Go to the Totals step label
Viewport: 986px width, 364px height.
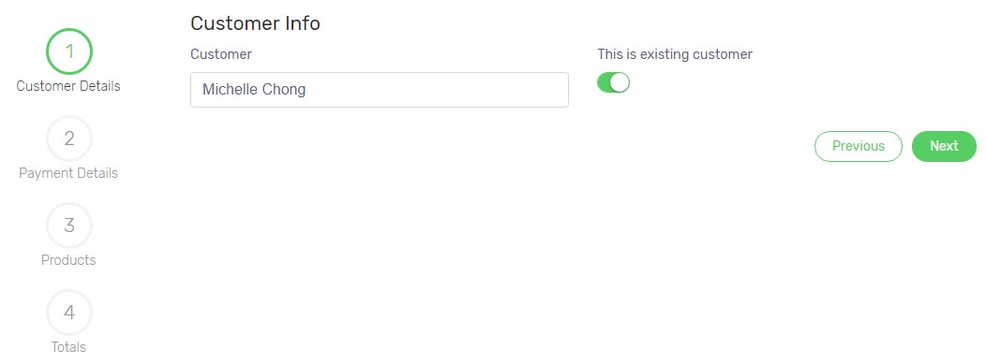tap(68, 346)
